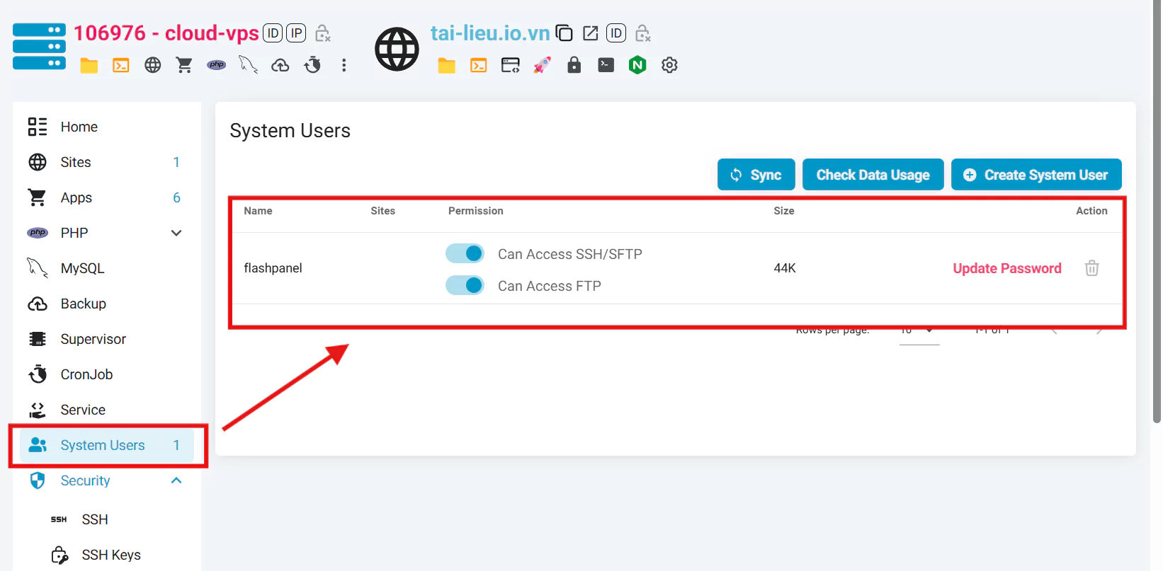The image size is (1163, 571).
Task: Go to Supervisor in the sidebar
Action: click(93, 339)
